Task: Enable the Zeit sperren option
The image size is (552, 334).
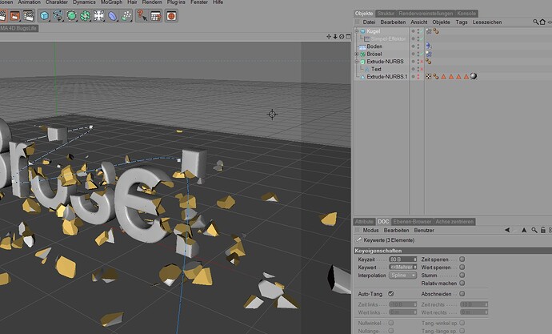Action: pyautogui.click(x=462, y=259)
